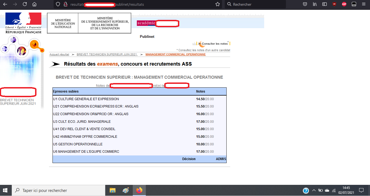Open the Firefox home page
Screen dimensions: 370x196
pos(34,4)
